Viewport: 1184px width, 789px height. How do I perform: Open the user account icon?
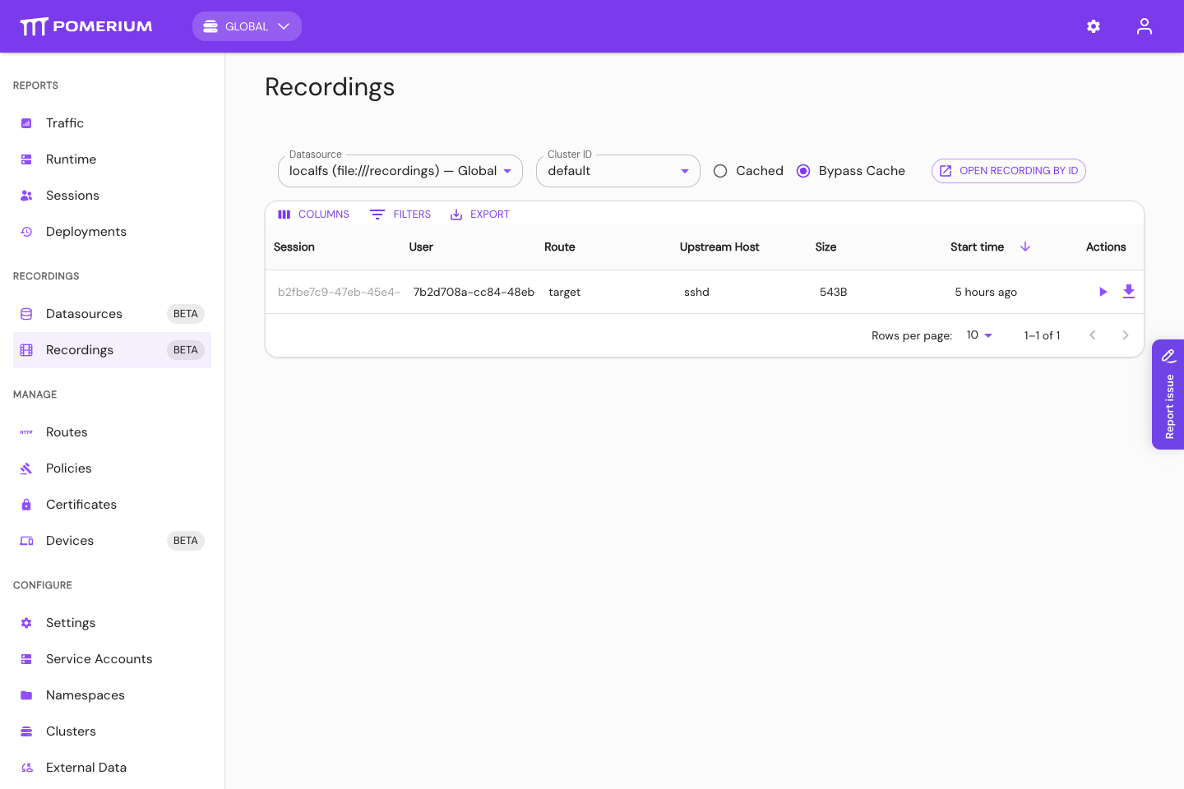pyautogui.click(x=1145, y=26)
